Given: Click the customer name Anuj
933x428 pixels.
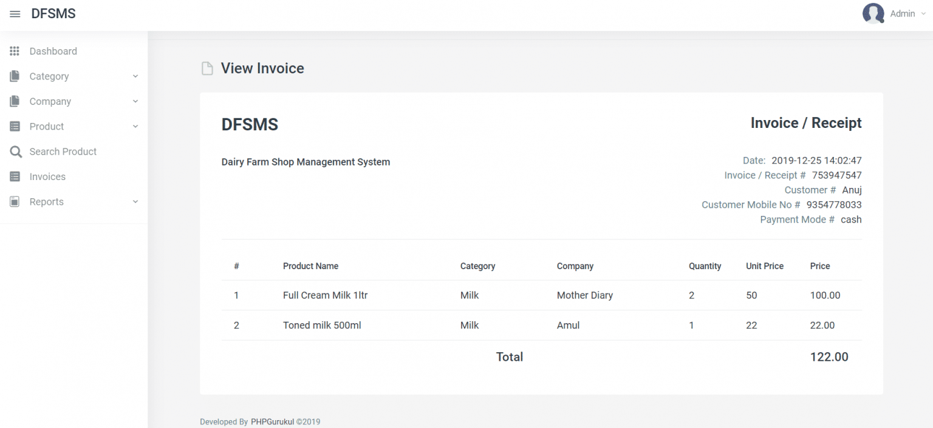Looking at the screenshot, I should [x=852, y=190].
